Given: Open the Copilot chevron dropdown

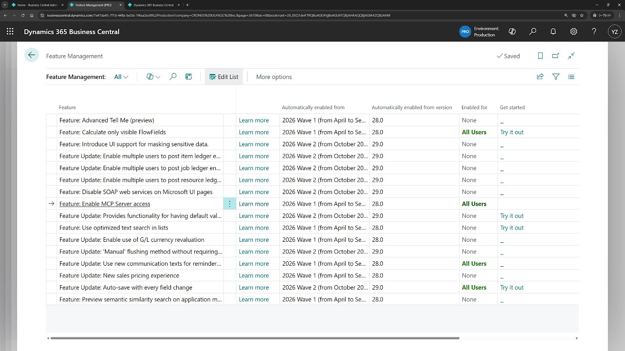Looking at the screenshot, I should pyautogui.click(x=158, y=77).
